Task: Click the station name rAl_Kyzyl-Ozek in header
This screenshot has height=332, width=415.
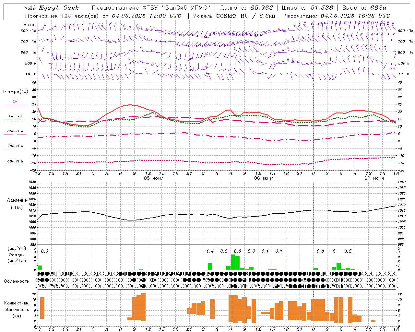Action: pyautogui.click(x=52, y=8)
